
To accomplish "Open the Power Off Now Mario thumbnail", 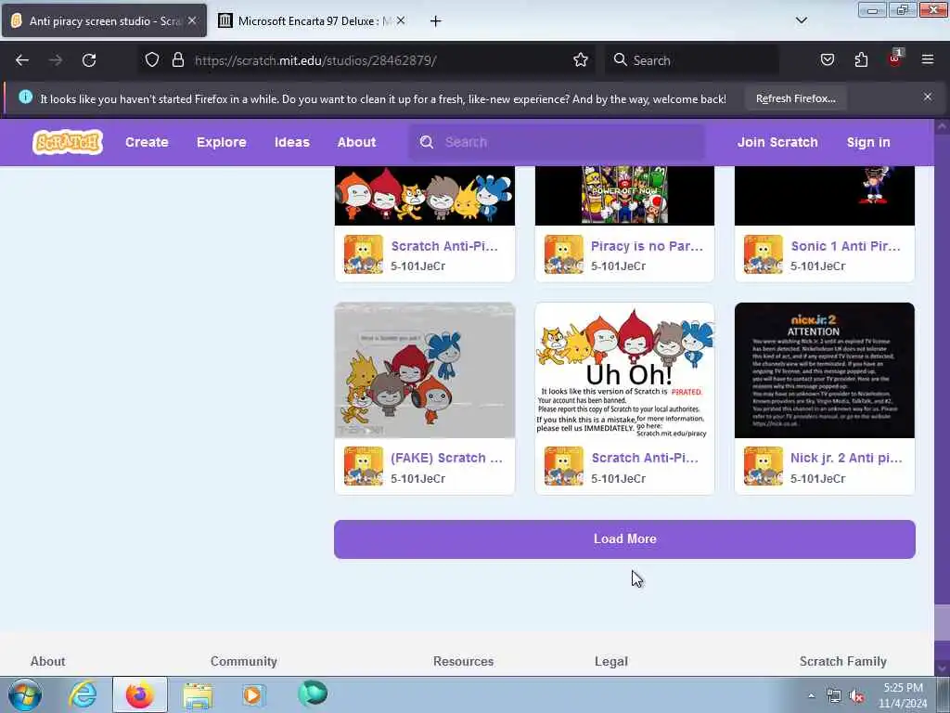I will [624, 195].
